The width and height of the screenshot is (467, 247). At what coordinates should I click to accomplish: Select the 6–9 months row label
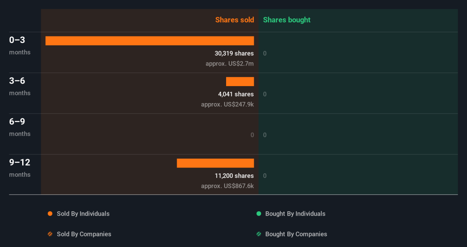point(19,127)
